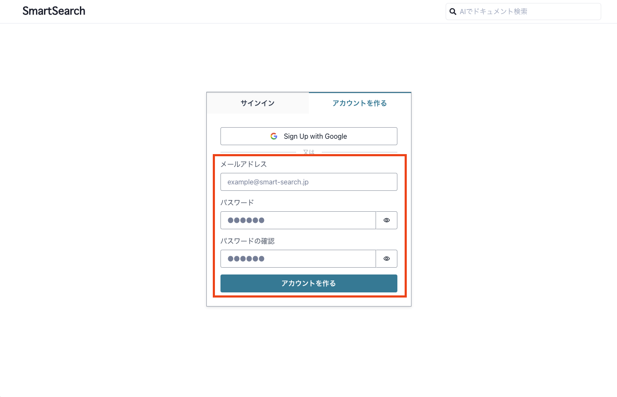Show password with the パスワード eye icon
Image resolution: width=617 pixels, height=397 pixels.
click(x=387, y=220)
